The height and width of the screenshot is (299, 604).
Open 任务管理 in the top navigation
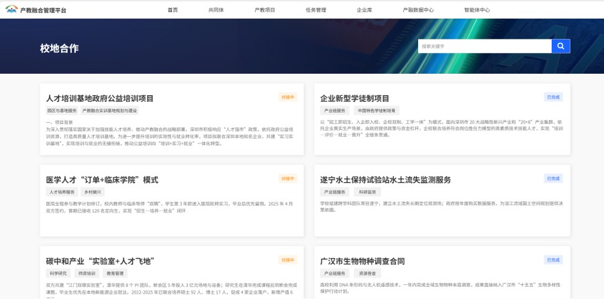tap(316, 10)
